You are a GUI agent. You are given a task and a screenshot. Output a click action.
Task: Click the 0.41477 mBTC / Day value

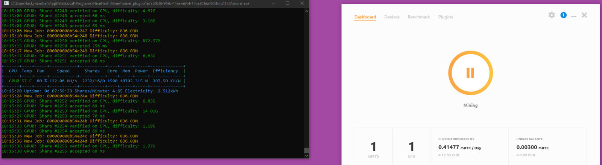(460, 147)
